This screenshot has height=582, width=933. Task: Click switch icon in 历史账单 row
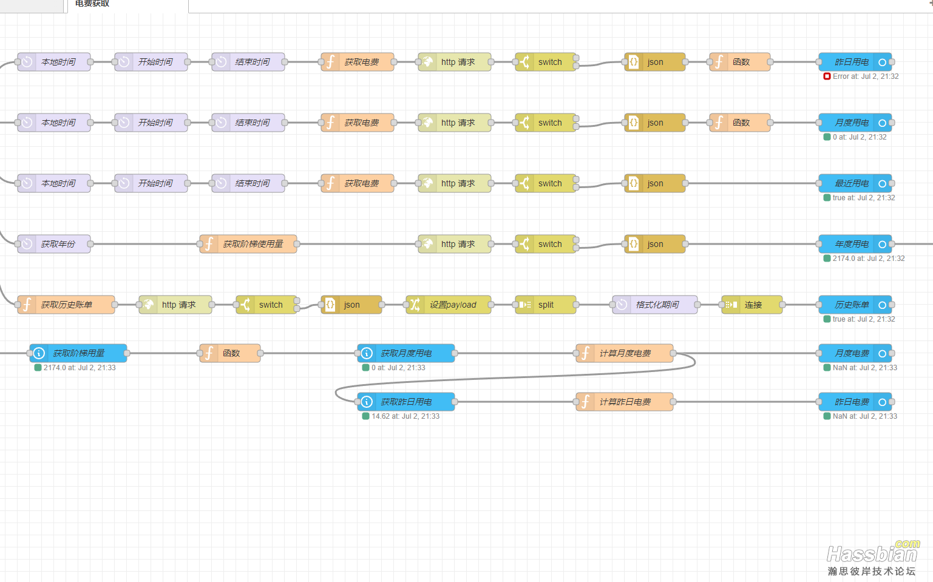pyautogui.click(x=246, y=305)
